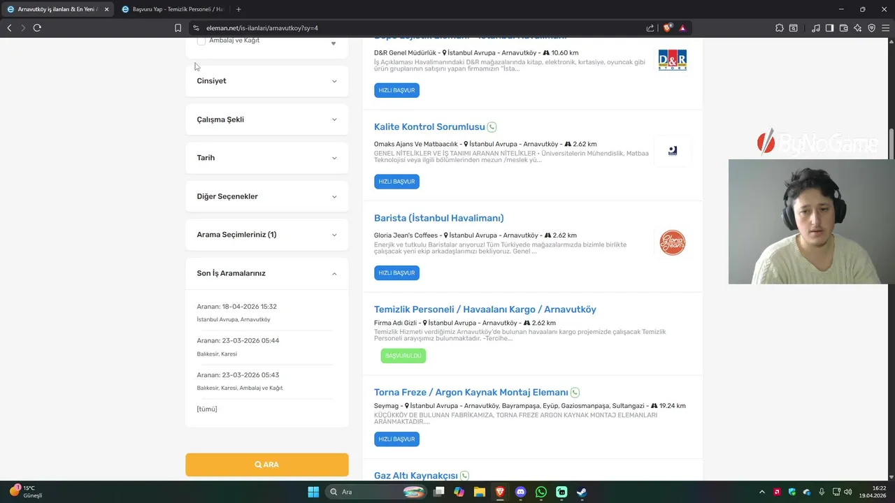Screen dimensions: 895x503
Task: Click HIZLI BAŞVUR for Kalite Kontrol Sorumlusu
Action: click(396, 182)
